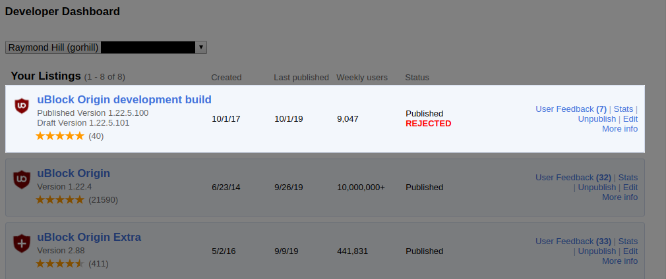Click the REJECTED status label

tap(428, 124)
